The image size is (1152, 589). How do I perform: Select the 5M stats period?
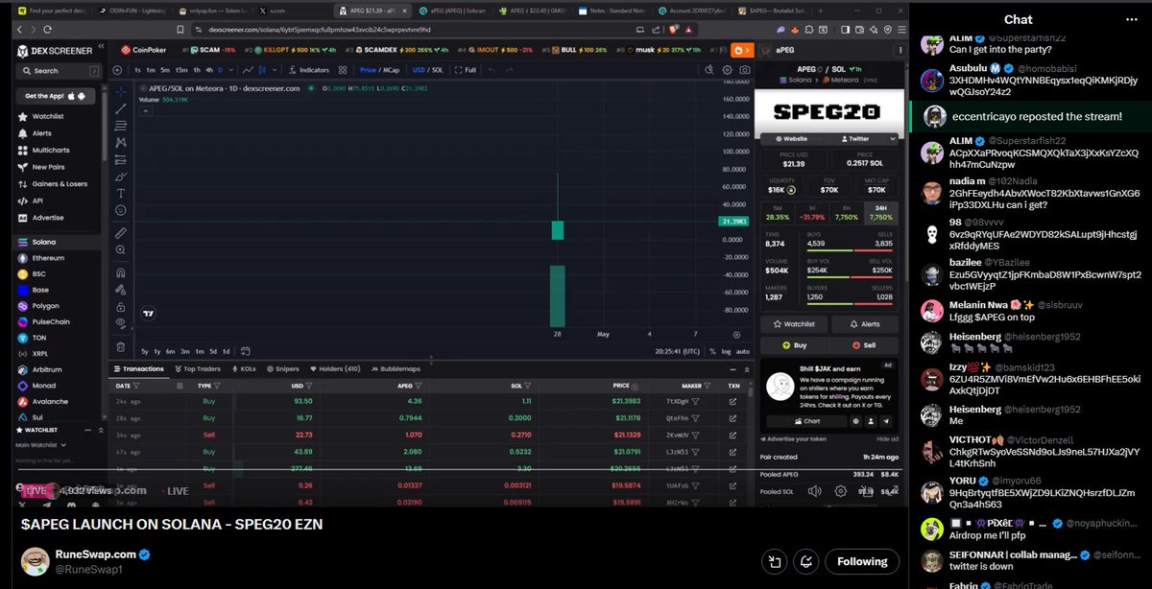[x=777, y=213]
